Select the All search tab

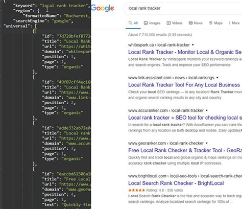click(133, 23)
